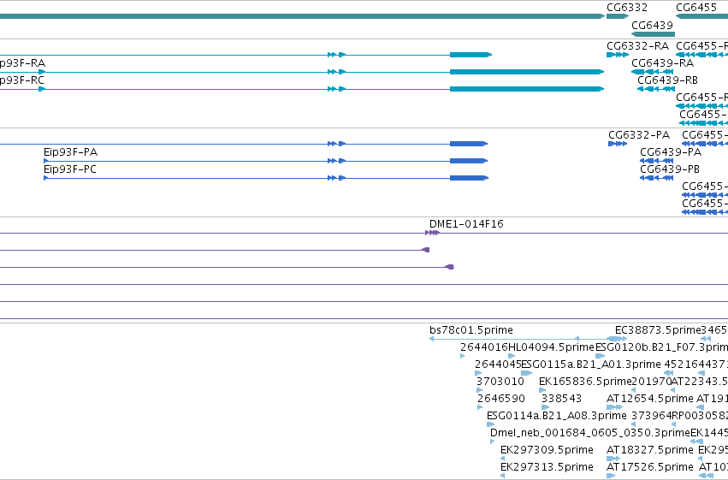
Task: Select the 373964 EST label
Action: coord(651,416)
